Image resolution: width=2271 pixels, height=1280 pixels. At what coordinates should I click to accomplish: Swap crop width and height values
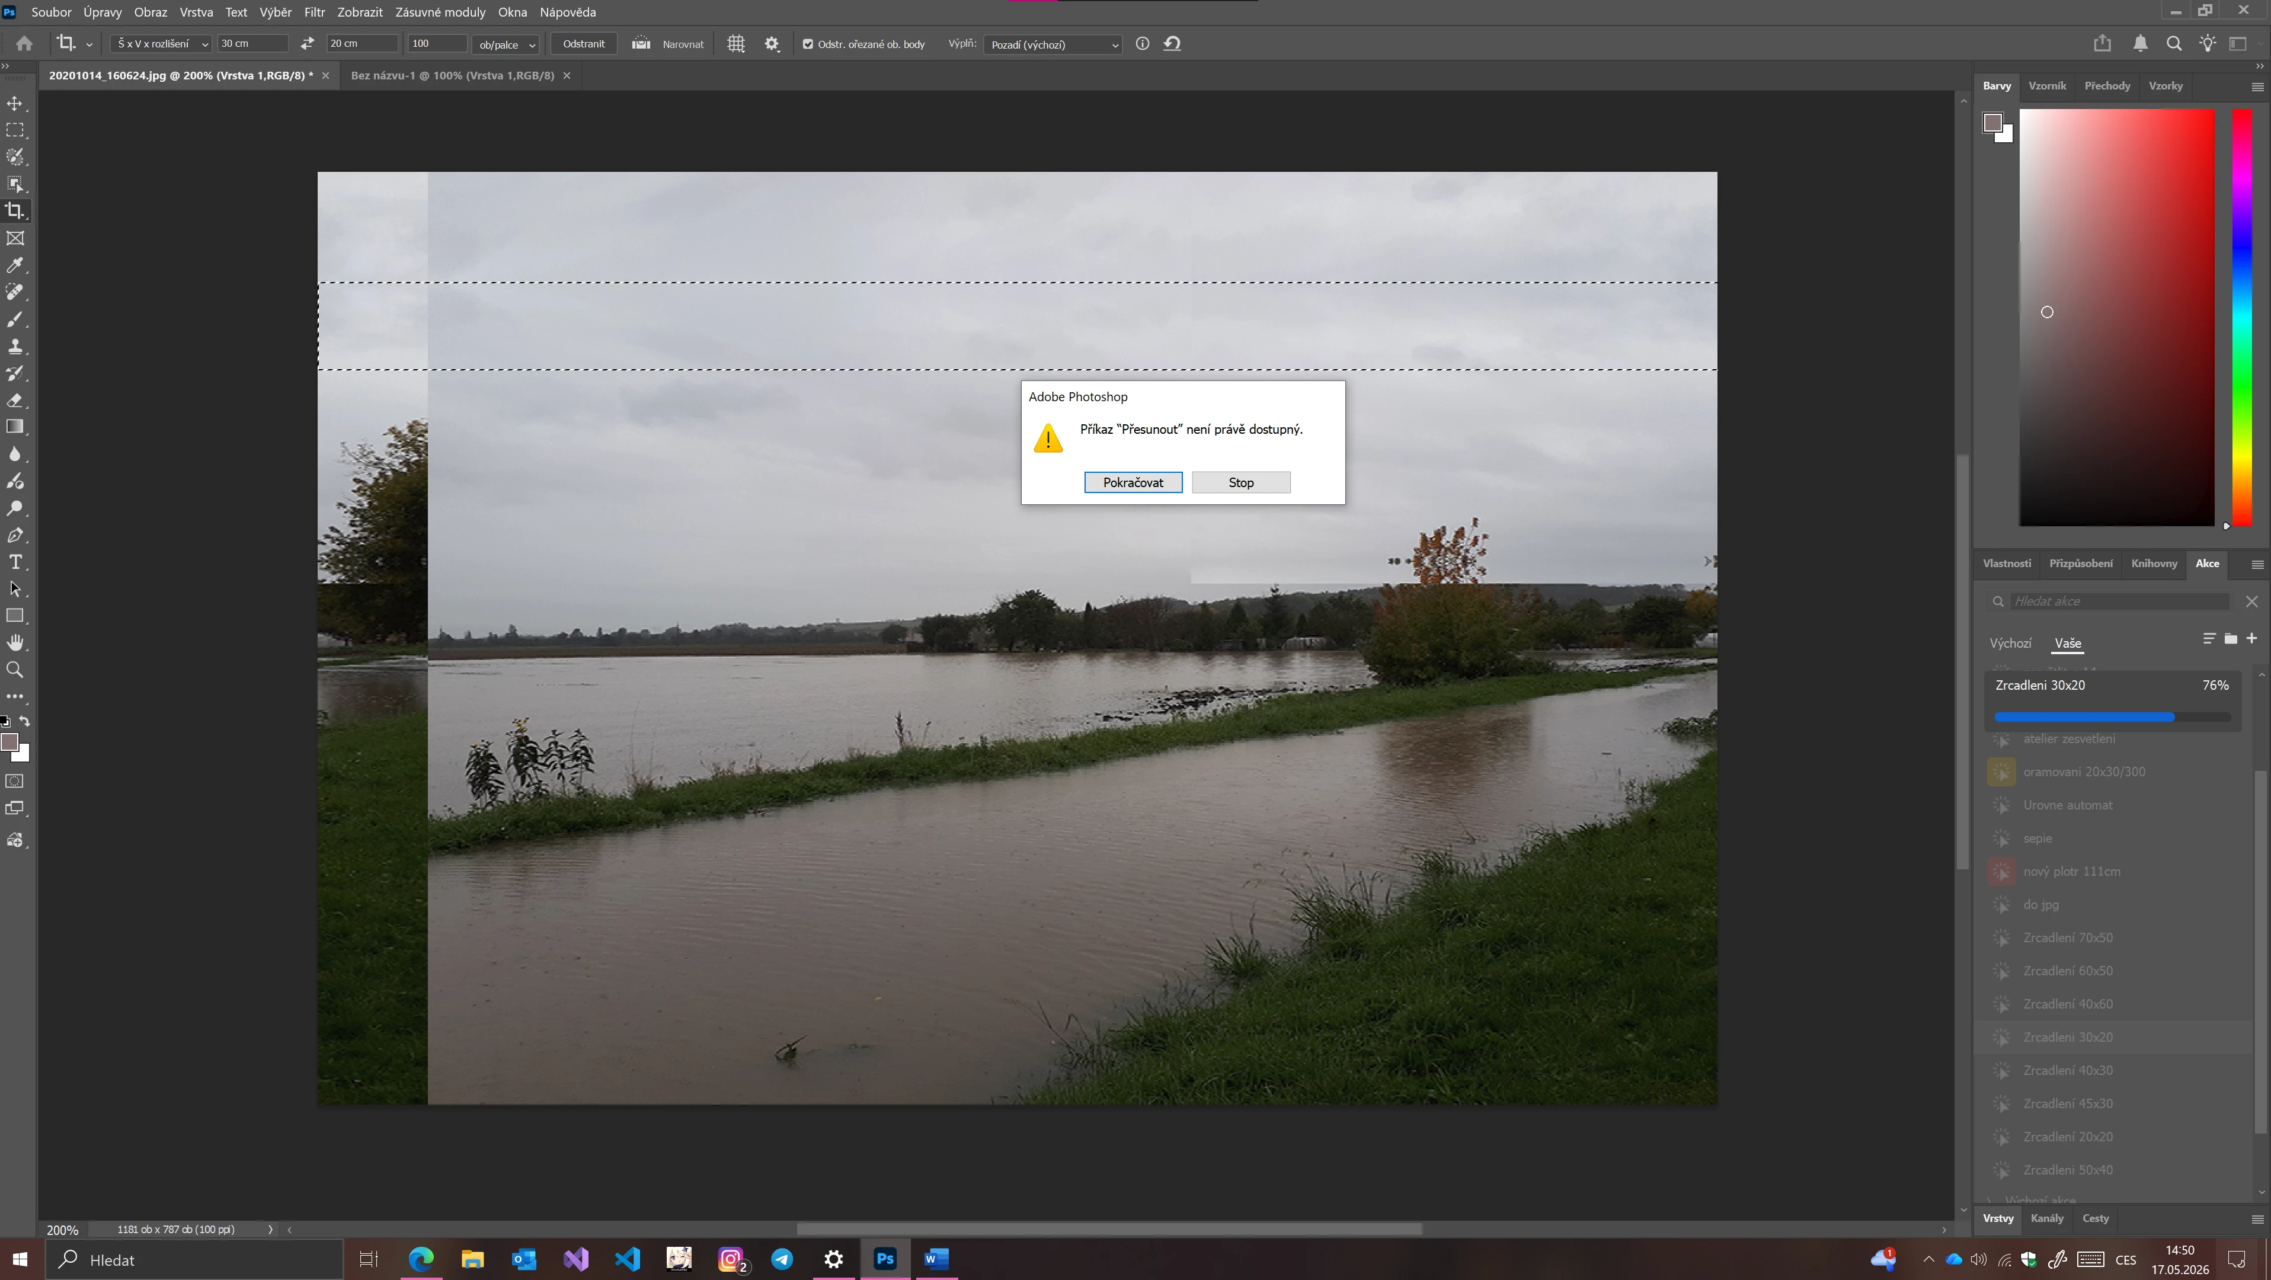point(307,43)
